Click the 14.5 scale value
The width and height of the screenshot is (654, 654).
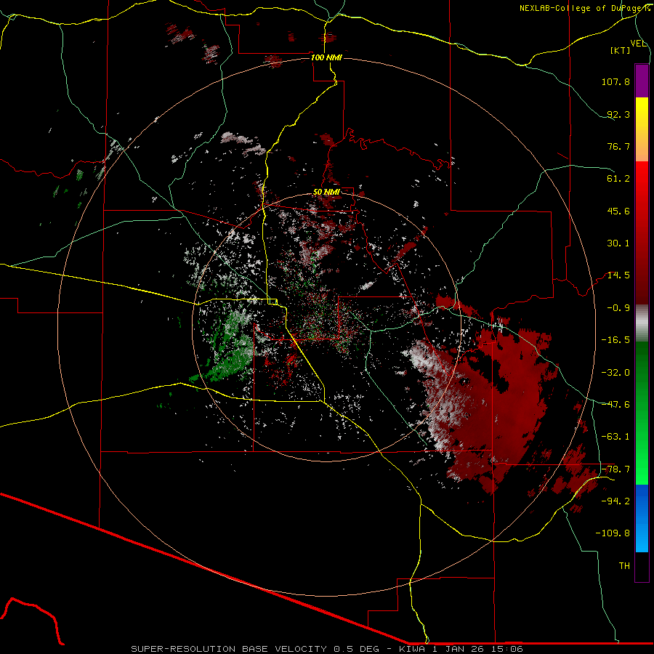click(x=618, y=275)
